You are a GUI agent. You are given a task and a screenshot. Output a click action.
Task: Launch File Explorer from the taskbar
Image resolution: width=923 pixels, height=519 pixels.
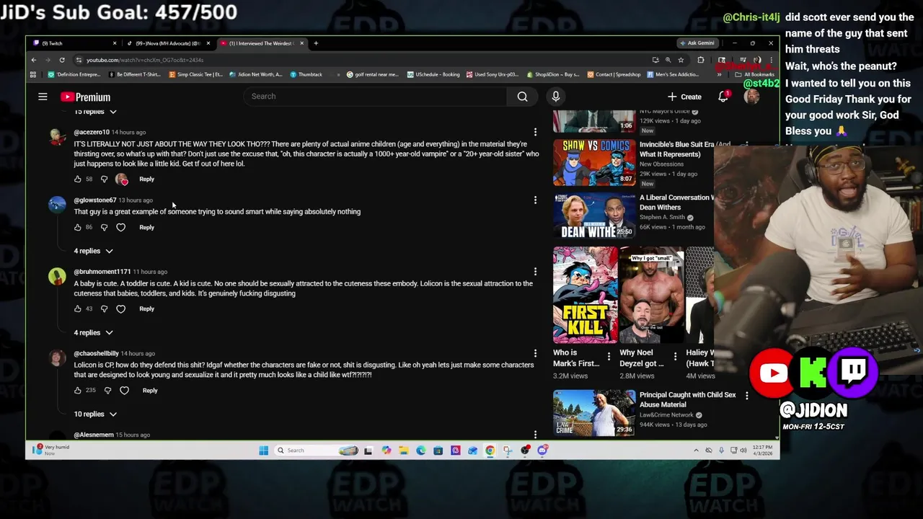pos(404,451)
